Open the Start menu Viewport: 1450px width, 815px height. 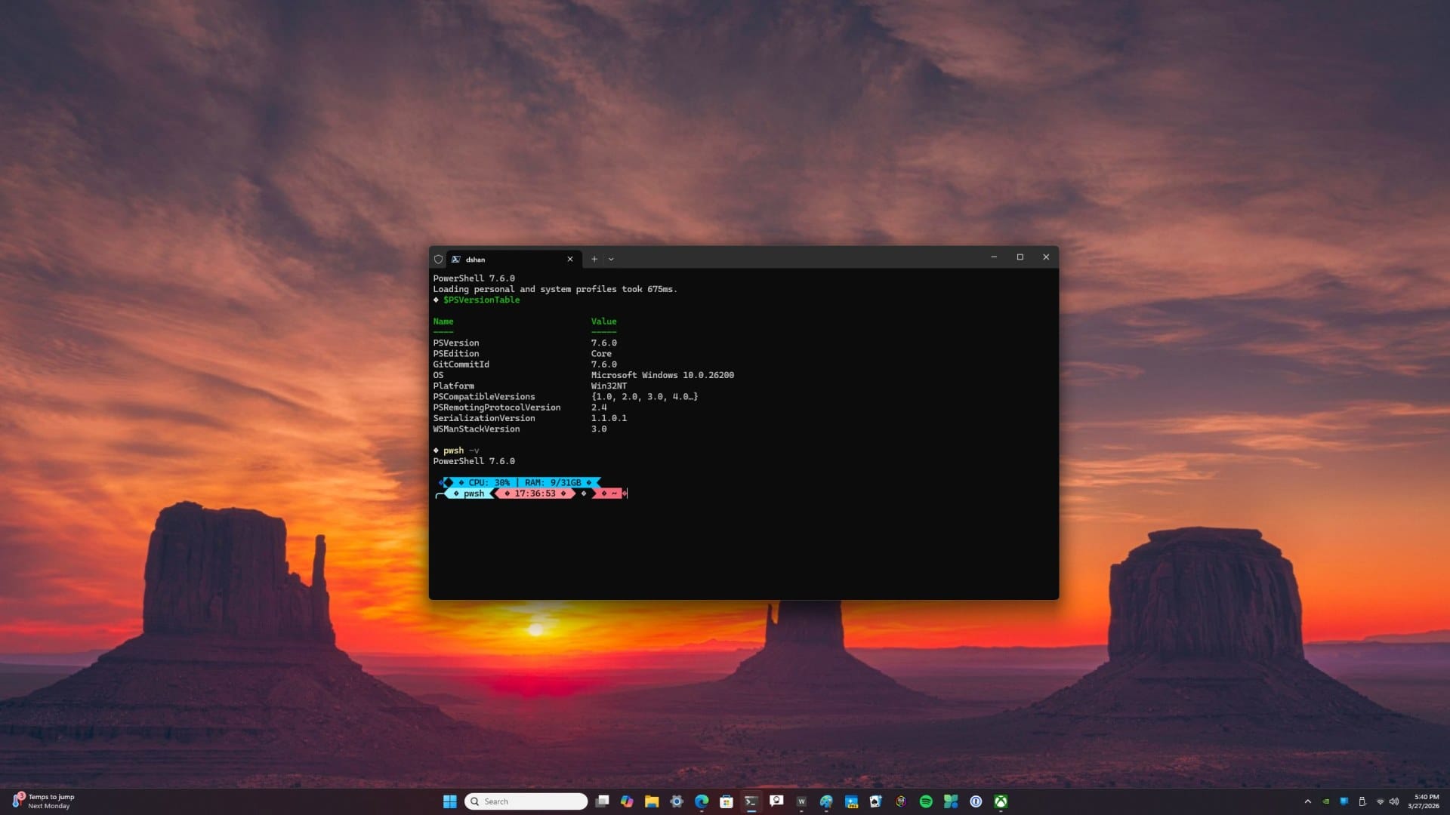click(449, 801)
